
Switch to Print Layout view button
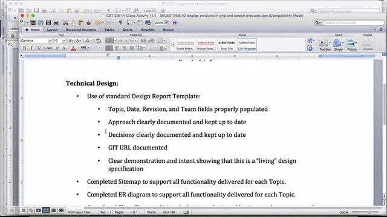pyautogui.click(x=46, y=210)
